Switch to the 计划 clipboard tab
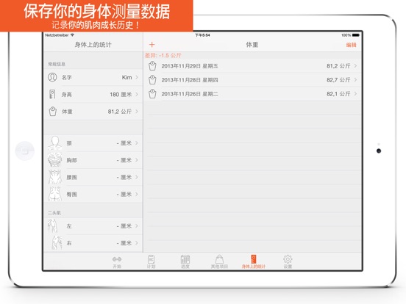Screen dimensions: 406x304 tap(151, 259)
